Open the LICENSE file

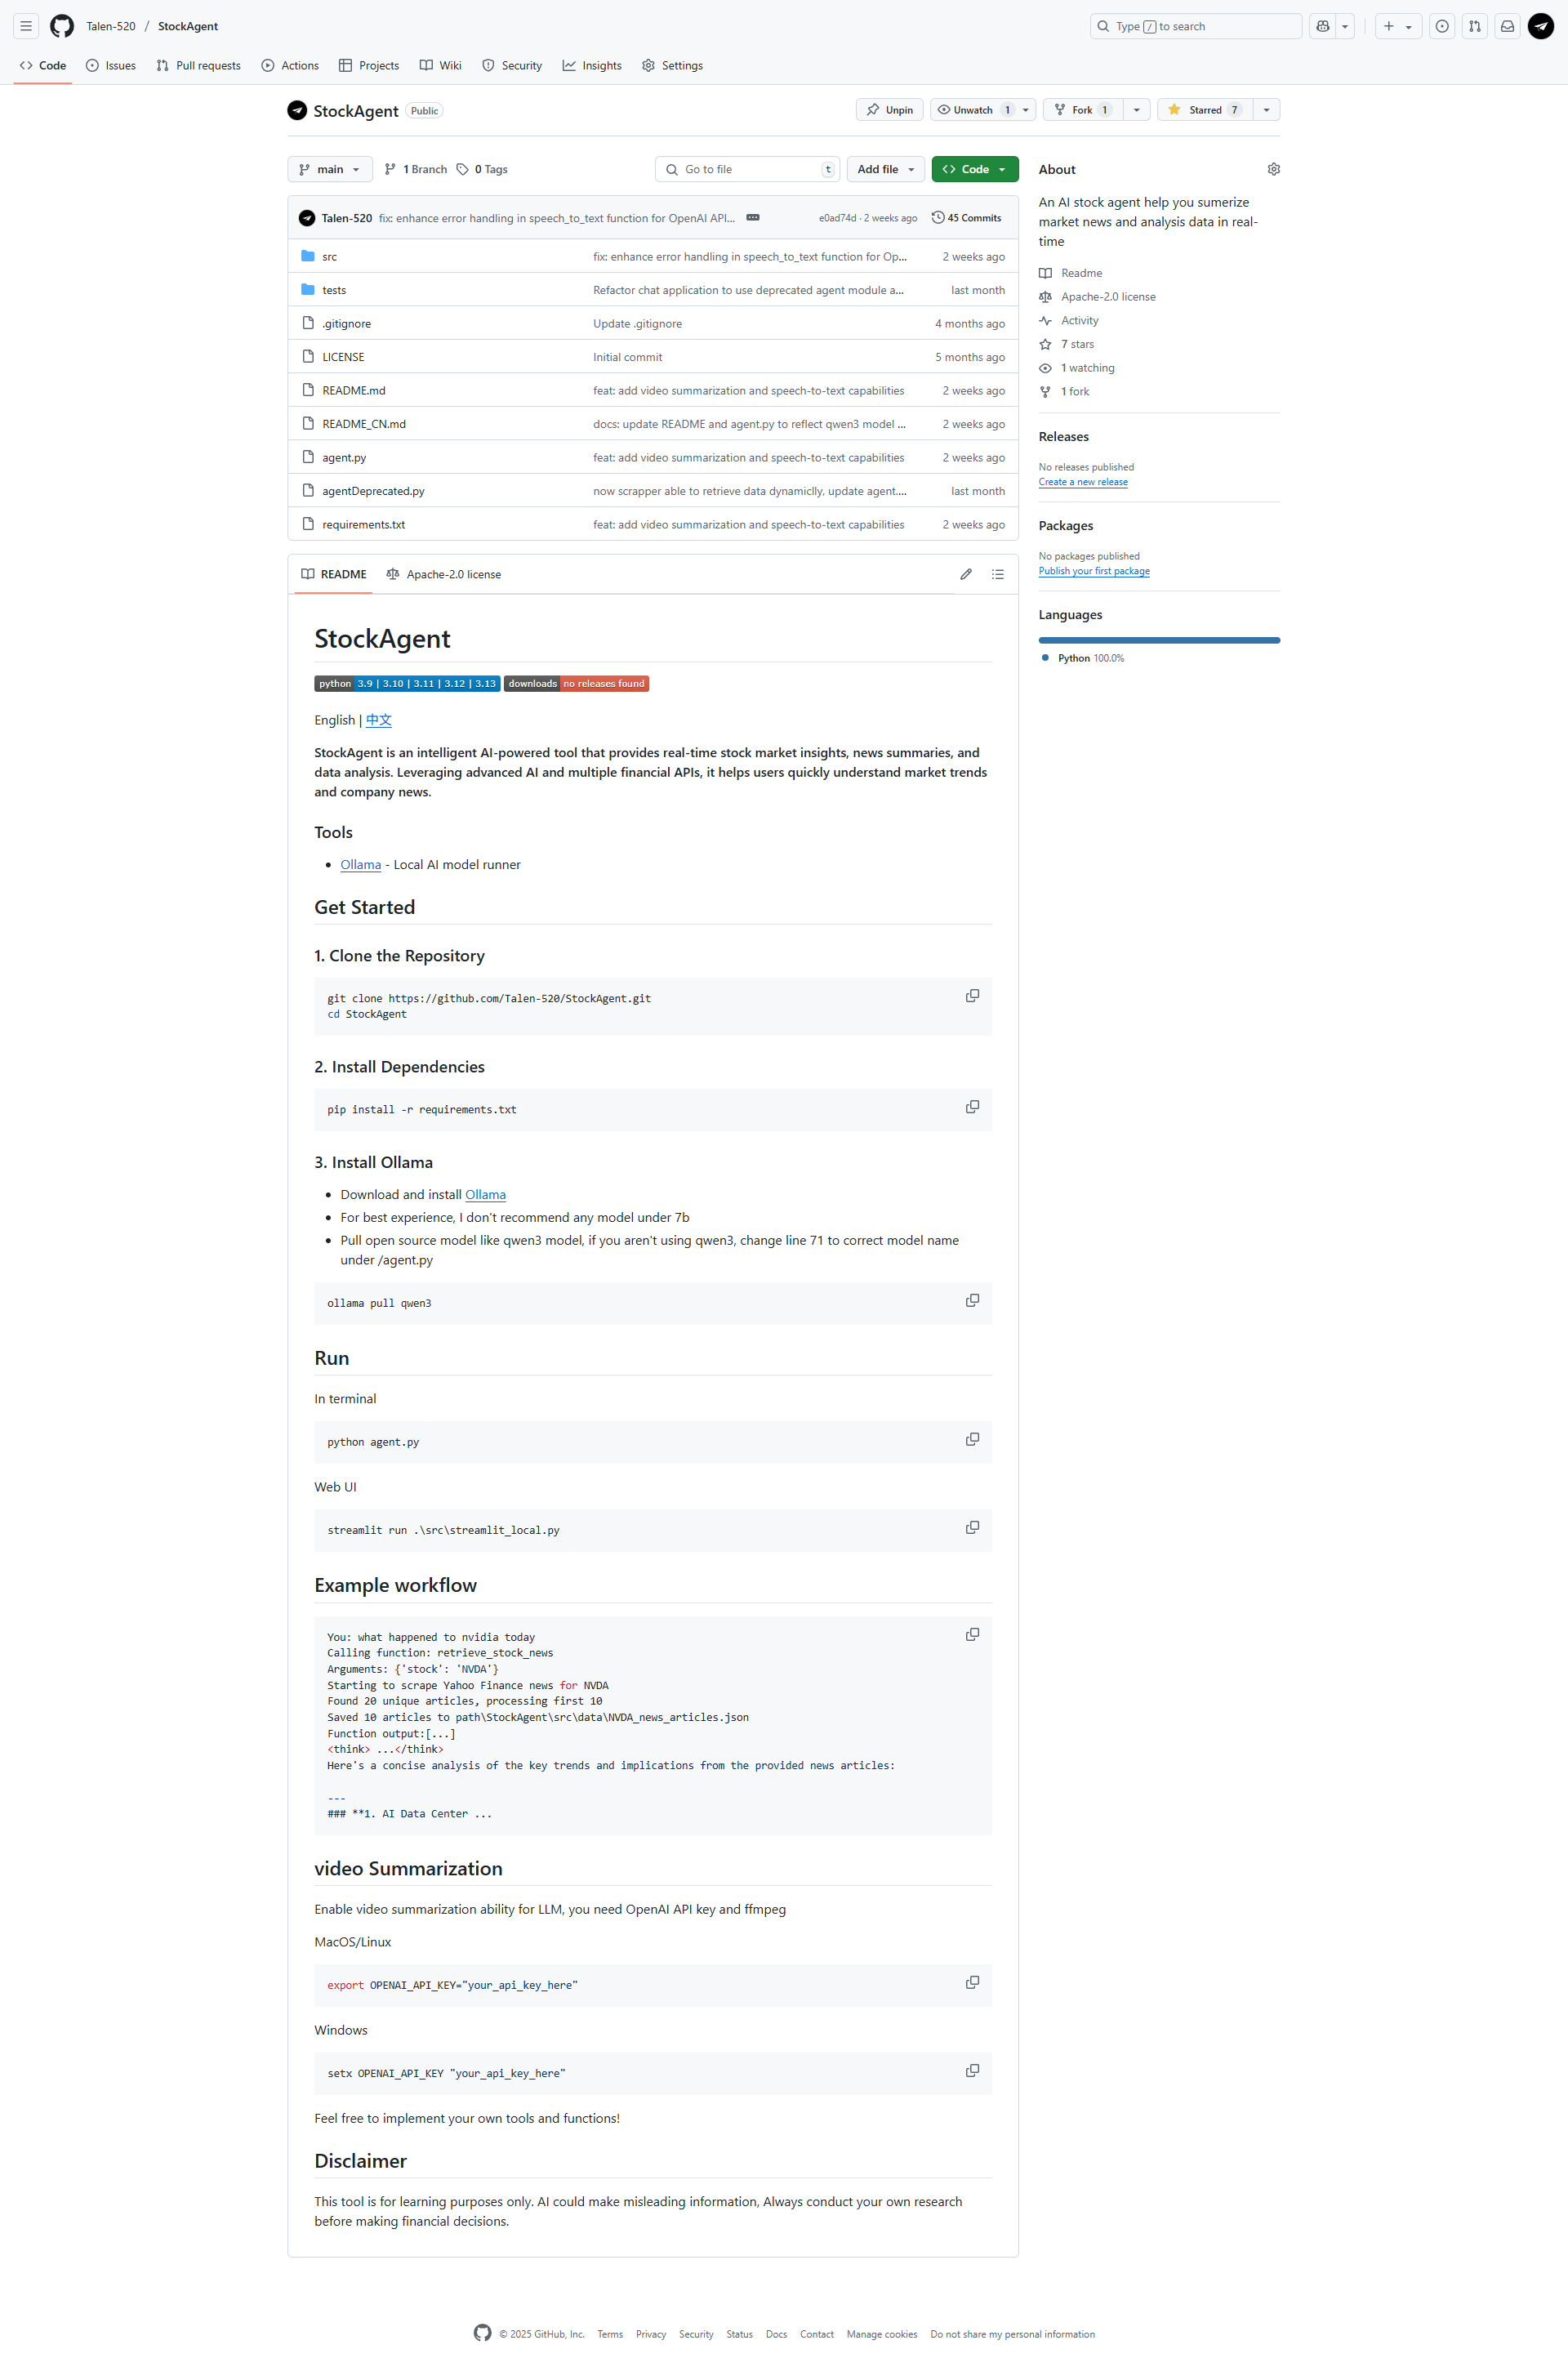point(343,357)
